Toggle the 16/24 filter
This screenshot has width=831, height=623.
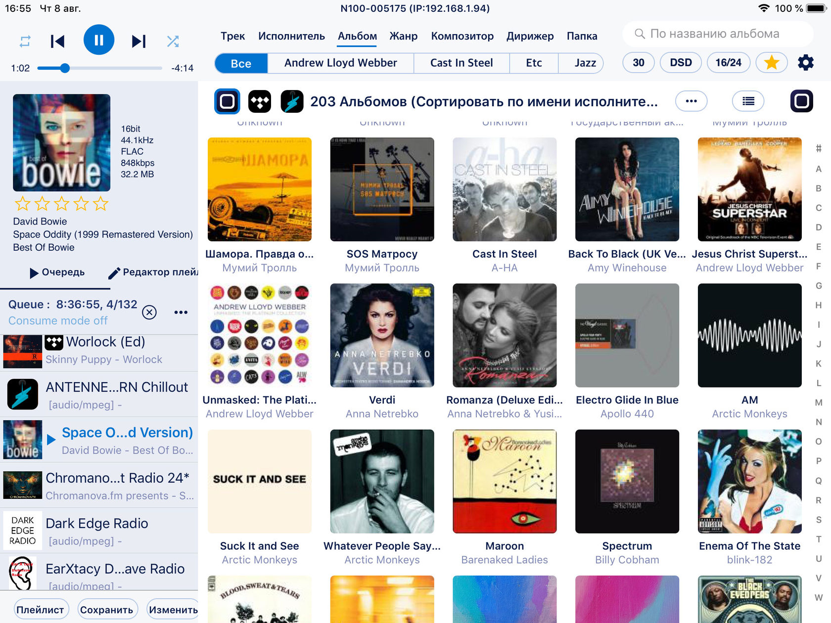(x=728, y=63)
